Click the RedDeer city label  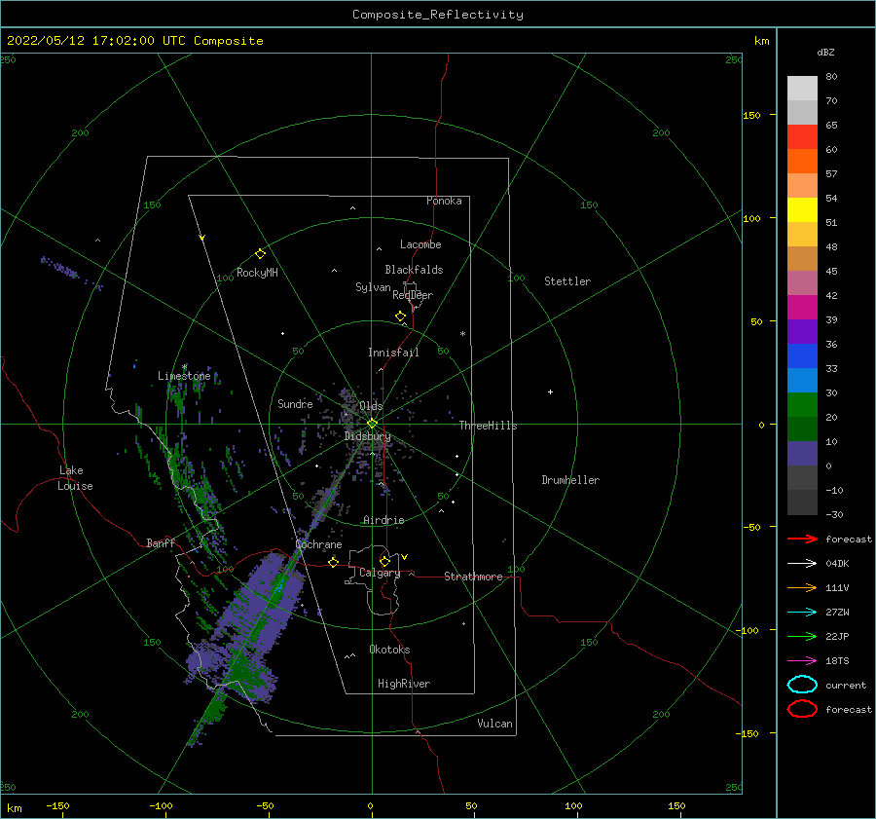pos(413,295)
